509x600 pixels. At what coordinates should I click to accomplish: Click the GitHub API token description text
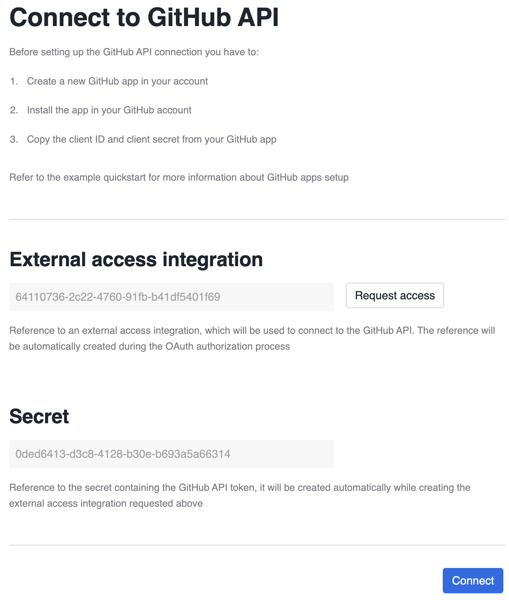[240, 495]
